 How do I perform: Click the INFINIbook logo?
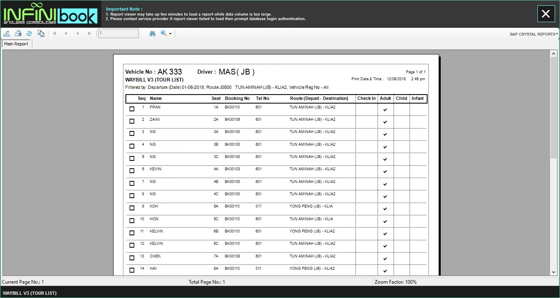pos(50,14)
